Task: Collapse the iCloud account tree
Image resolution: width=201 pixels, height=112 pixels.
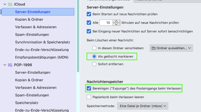Action: point(5,4)
